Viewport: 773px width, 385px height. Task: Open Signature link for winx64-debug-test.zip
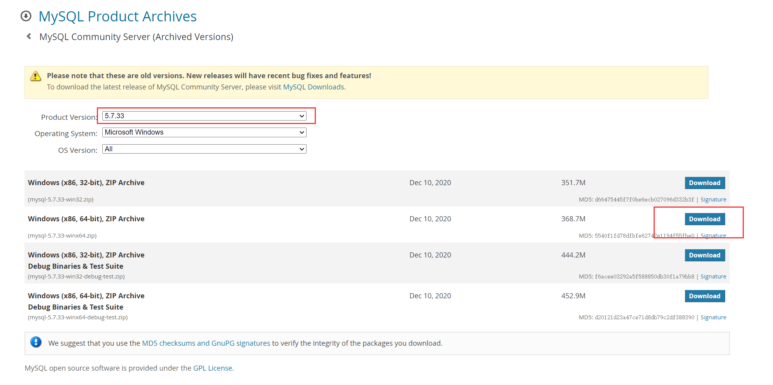(713, 317)
